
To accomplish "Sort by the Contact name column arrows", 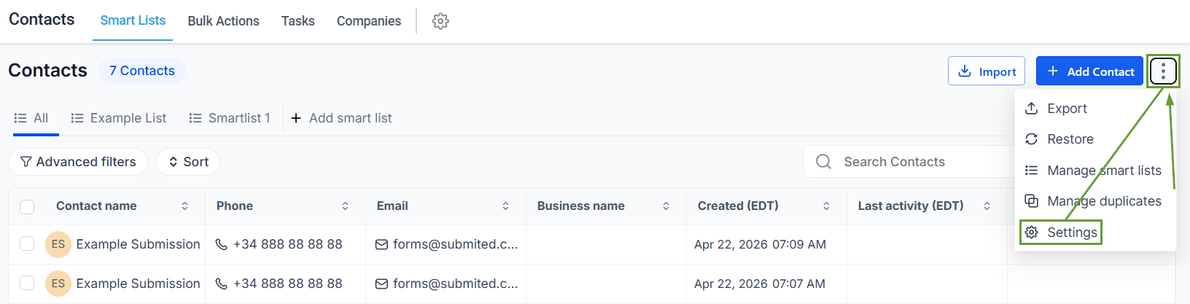I will 185,206.
